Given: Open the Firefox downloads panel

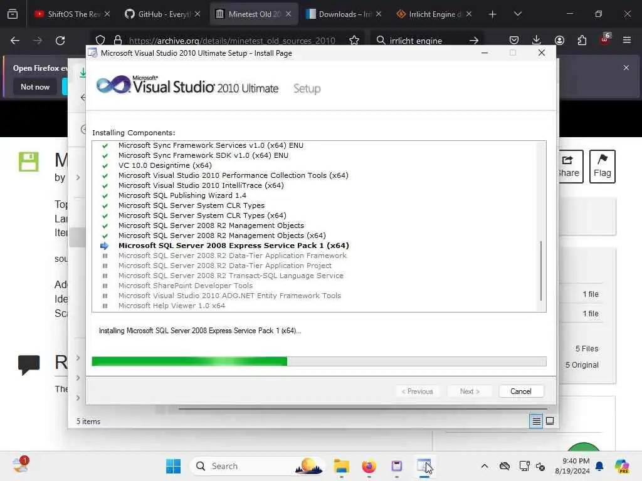Looking at the screenshot, I should pos(537,40).
